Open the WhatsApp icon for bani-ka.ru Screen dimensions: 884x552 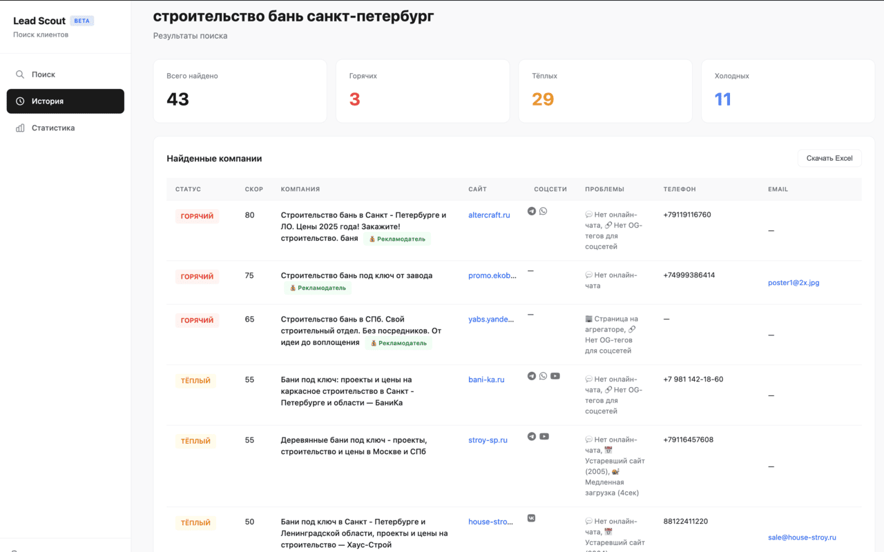543,376
